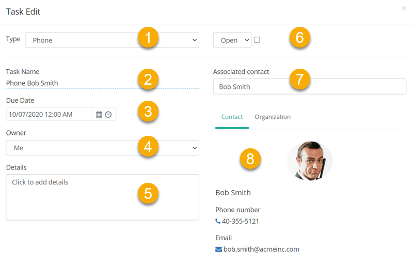Image resolution: width=413 pixels, height=265 pixels.
Task: Click the 40-355-5121 phone number link
Action: coord(240,221)
